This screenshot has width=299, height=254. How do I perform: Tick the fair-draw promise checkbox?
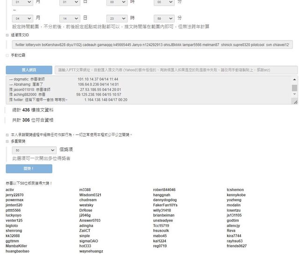tap(7, 135)
